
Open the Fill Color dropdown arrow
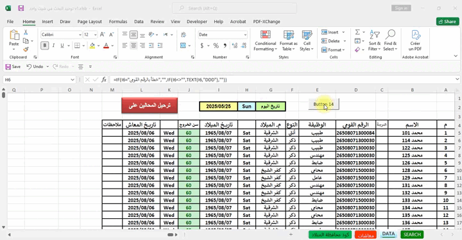click(98, 46)
